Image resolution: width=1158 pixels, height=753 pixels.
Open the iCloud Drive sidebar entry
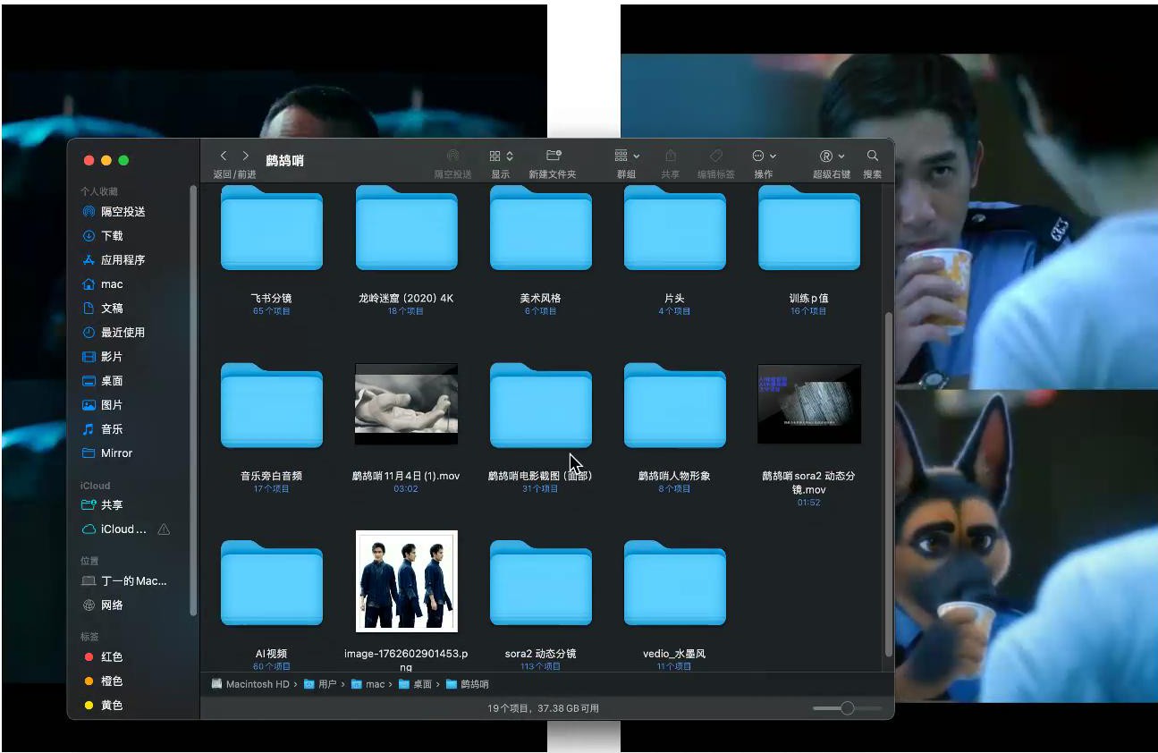[x=123, y=529]
